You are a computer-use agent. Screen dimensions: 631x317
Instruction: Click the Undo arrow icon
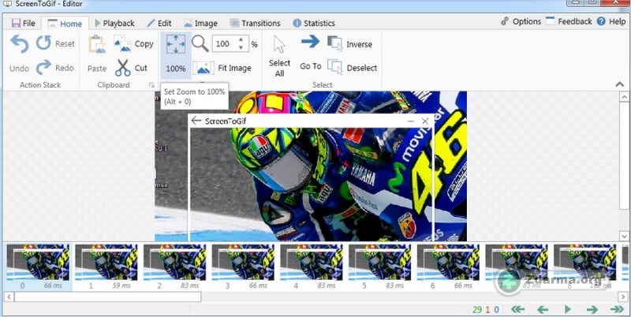[x=19, y=44]
